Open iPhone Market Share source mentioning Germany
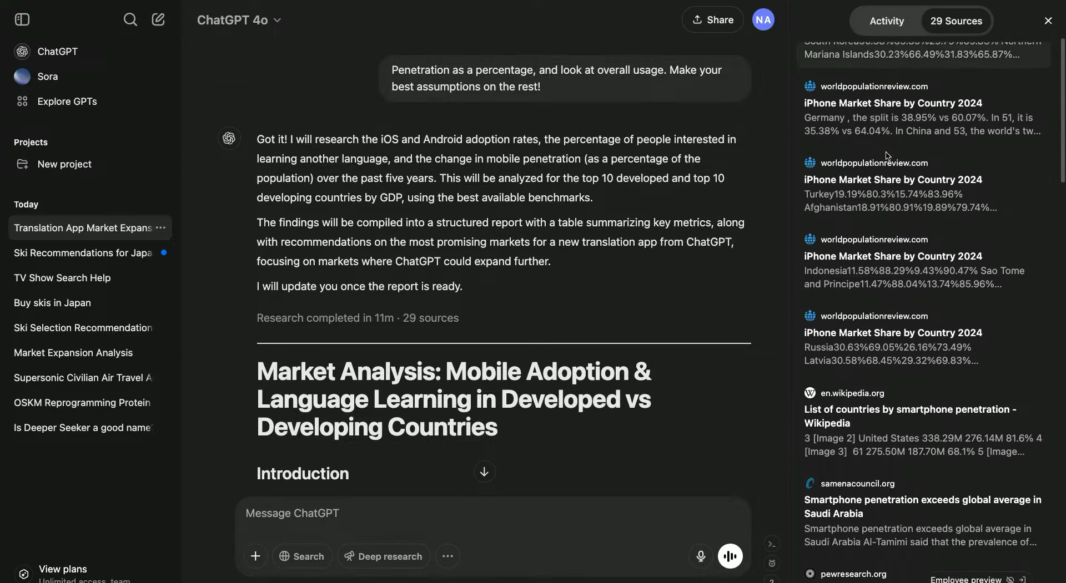Screen dimensions: 1066x583 tap(923, 109)
